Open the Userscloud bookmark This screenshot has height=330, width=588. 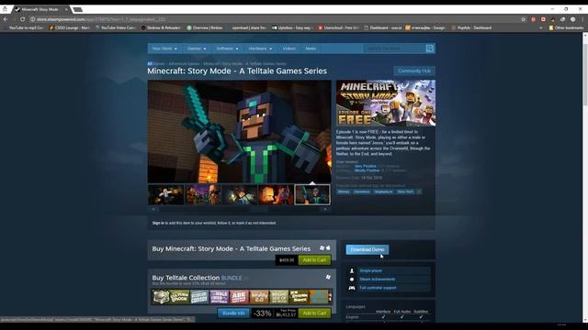339,27
